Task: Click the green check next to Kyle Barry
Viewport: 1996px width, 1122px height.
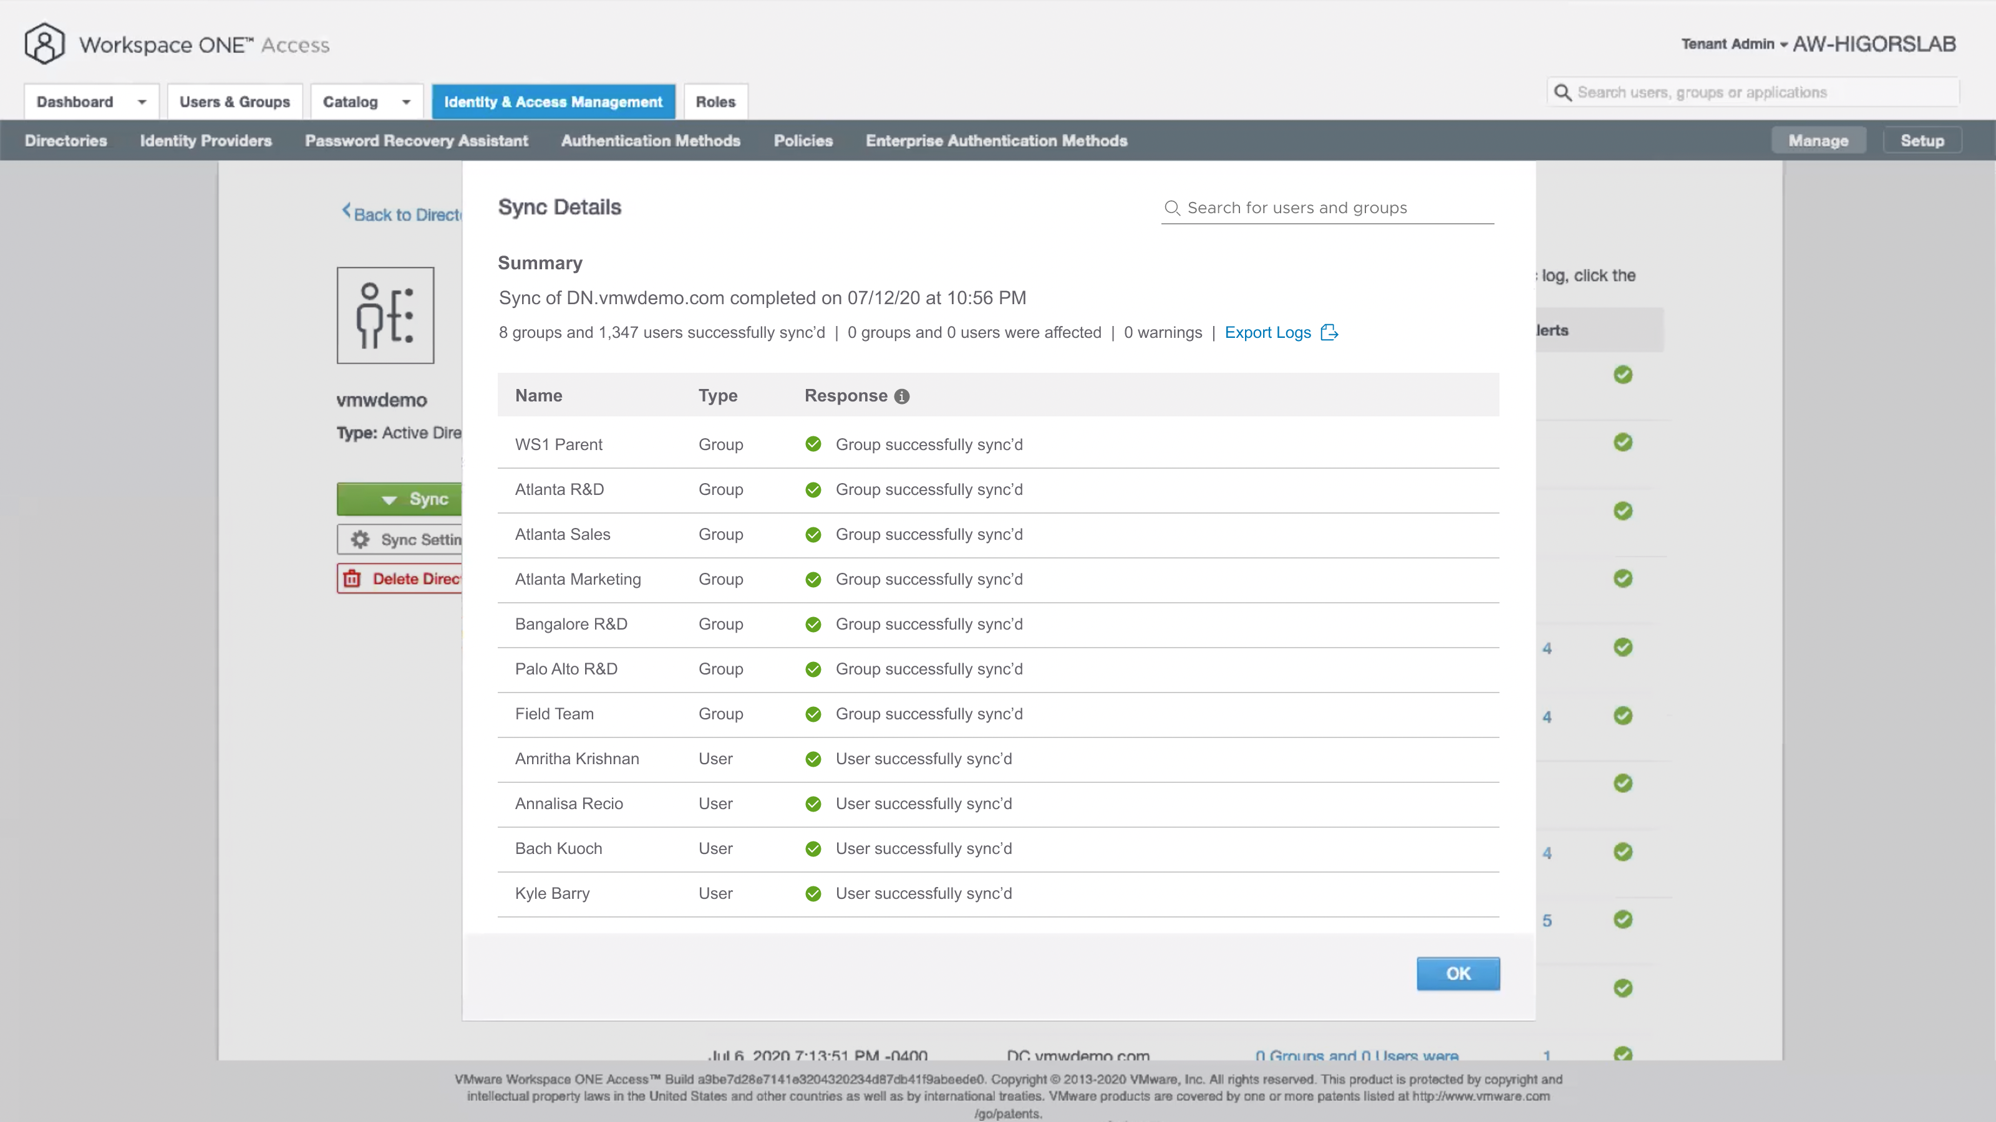Action: tap(813, 894)
